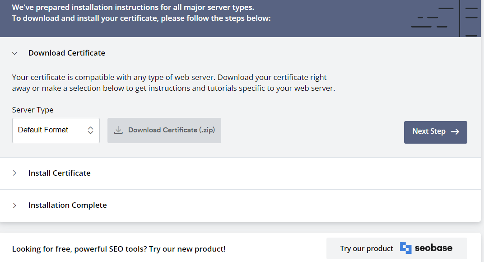Click the SEO tools promotion text
Image resolution: width=484 pixels, height=262 pixels.
click(x=119, y=249)
